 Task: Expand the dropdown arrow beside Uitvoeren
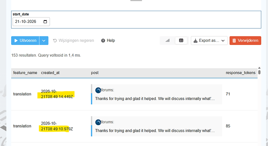click(44, 41)
